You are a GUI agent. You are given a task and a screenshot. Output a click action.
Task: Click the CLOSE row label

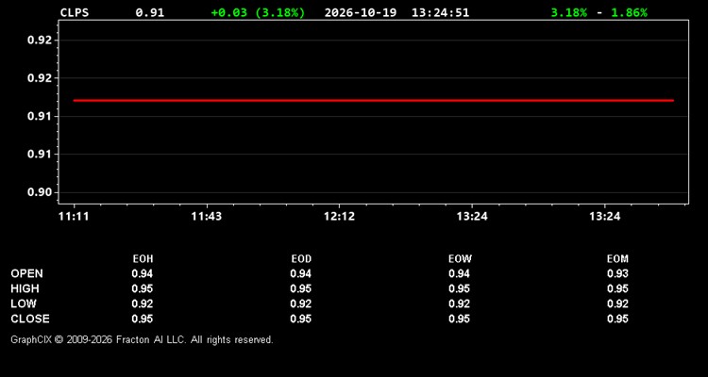coord(30,319)
